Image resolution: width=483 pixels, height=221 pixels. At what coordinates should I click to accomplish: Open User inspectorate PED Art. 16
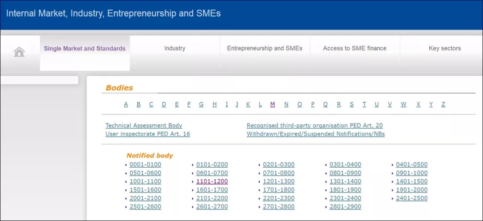pos(148,134)
